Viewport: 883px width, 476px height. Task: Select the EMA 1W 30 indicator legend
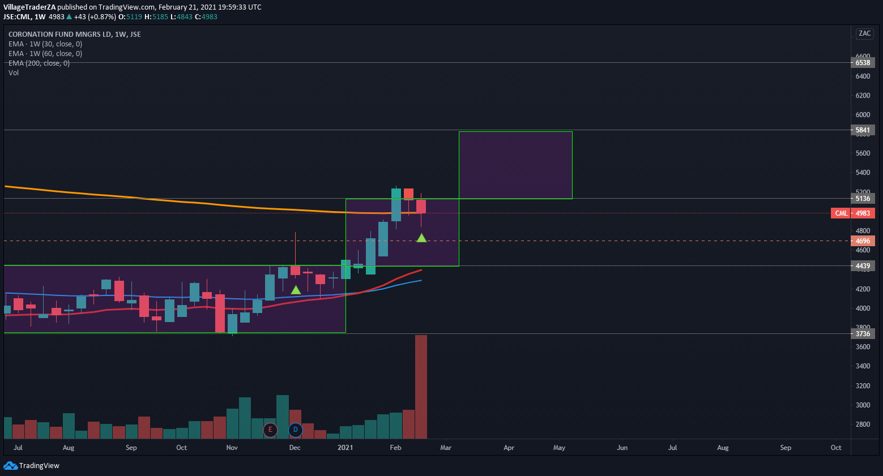click(45, 44)
